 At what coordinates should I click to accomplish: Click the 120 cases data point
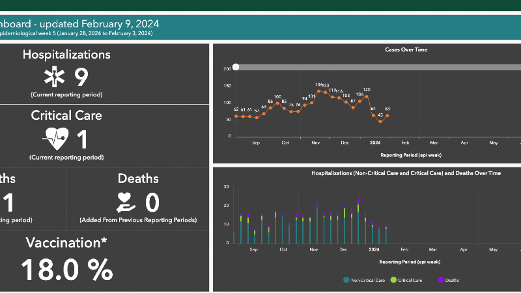pyautogui.click(x=367, y=96)
